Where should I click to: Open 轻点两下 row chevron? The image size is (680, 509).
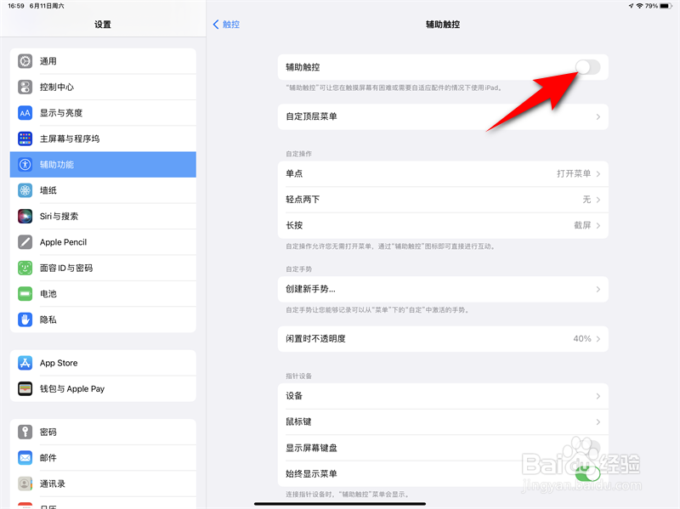click(598, 200)
